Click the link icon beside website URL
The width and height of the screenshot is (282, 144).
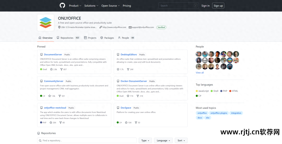[101, 27]
